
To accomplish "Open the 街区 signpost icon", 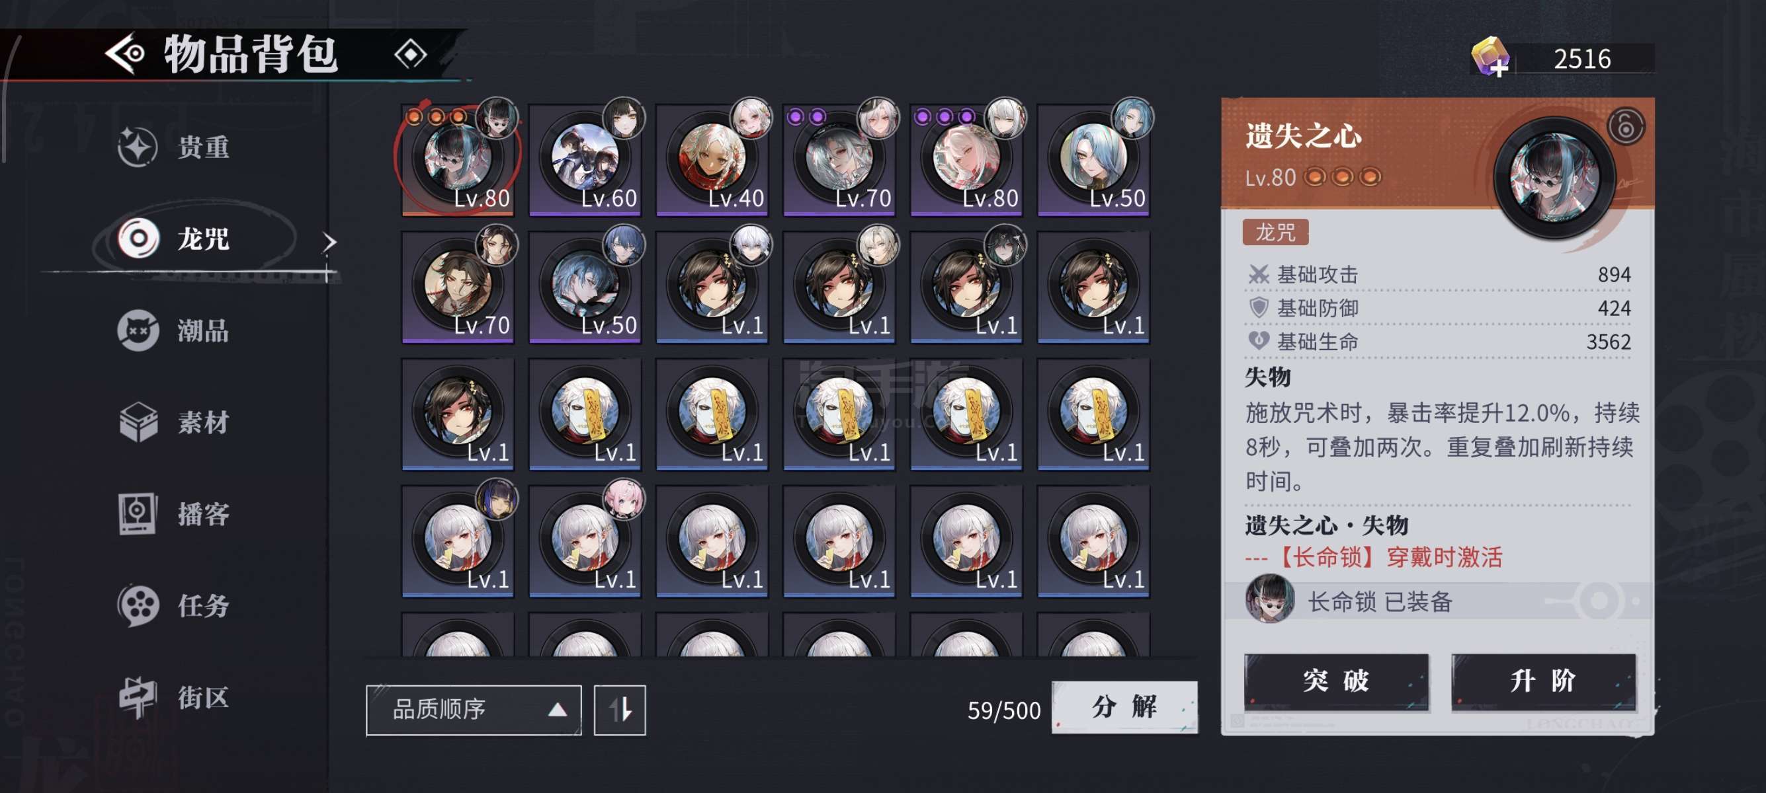I will coord(138,697).
